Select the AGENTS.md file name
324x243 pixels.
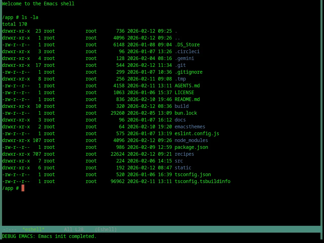[187, 86]
